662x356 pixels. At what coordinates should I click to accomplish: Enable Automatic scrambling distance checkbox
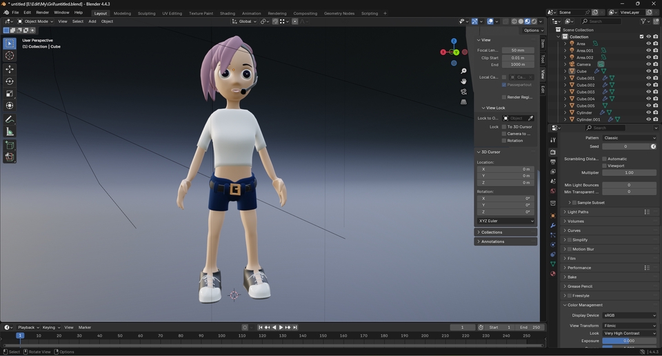coord(605,159)
